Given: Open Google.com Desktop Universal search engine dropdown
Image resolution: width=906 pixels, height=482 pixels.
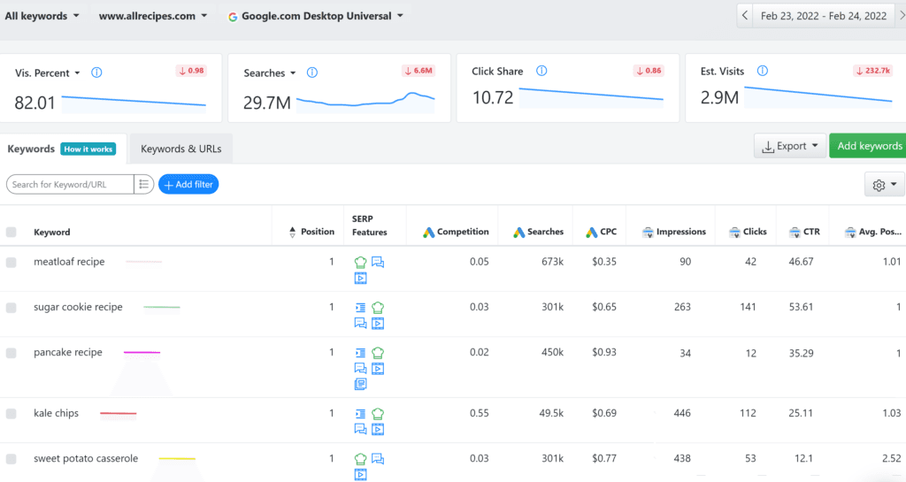Looking at the screenshot, I should 316,16.
